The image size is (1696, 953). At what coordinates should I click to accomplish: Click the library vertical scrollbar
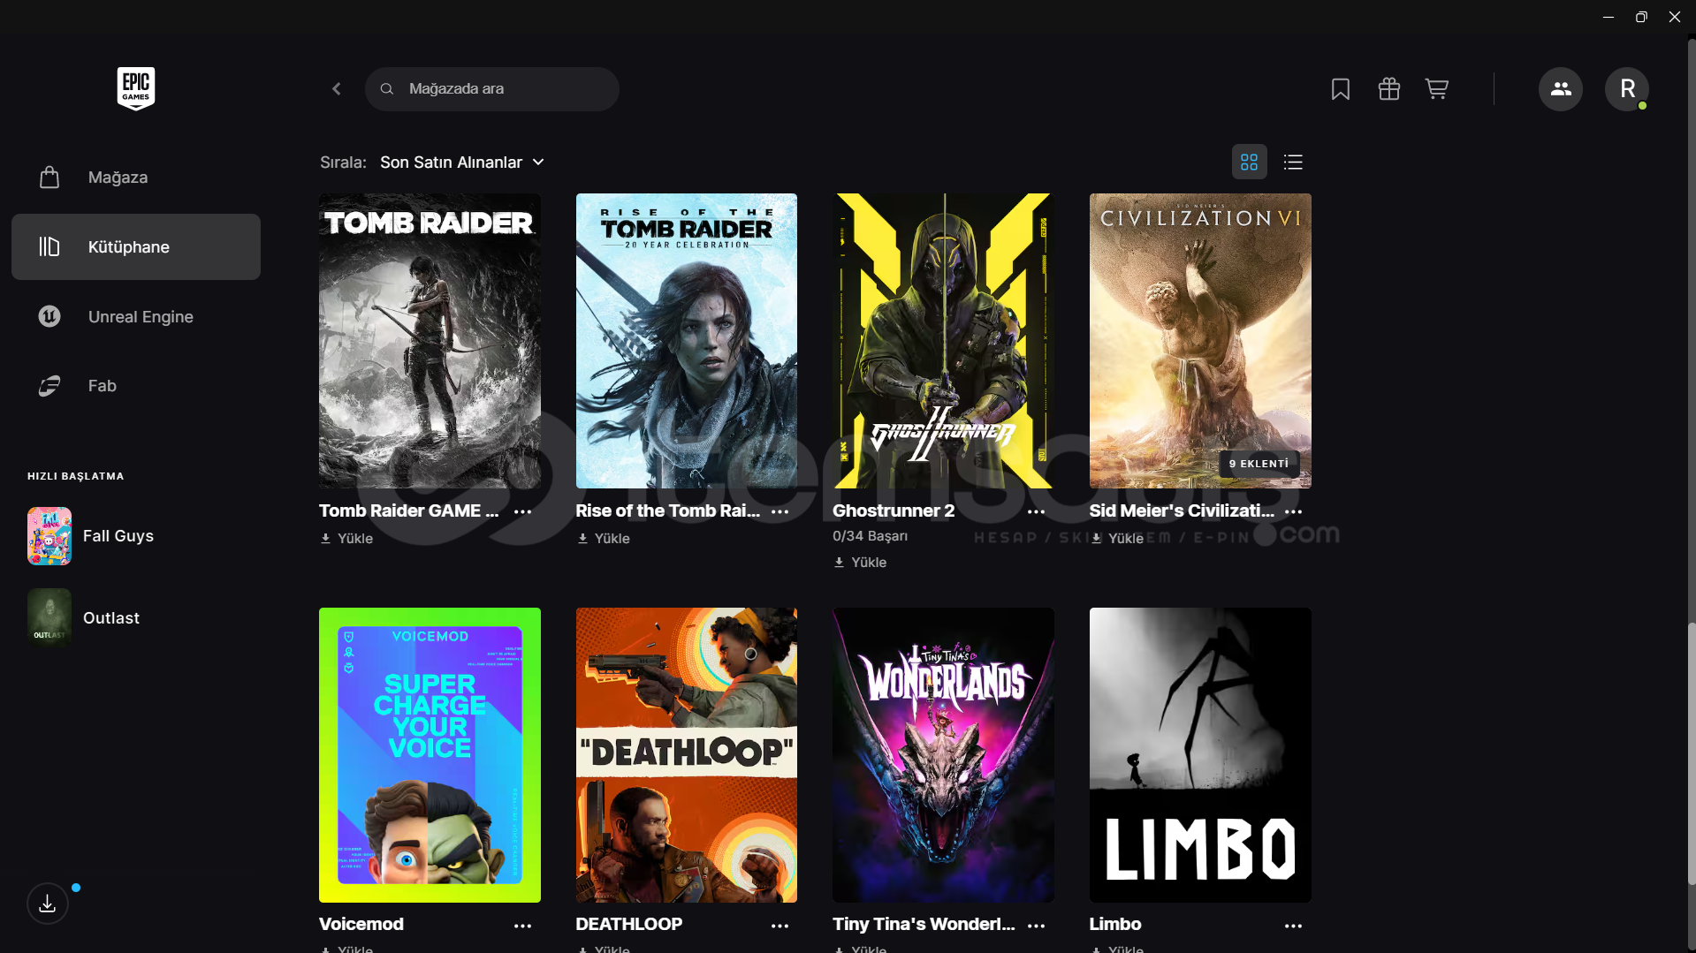1692,755
